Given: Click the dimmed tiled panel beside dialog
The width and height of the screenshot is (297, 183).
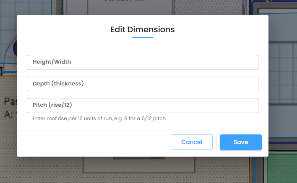Looking at the screenshot, I should [x=283, y=74].
